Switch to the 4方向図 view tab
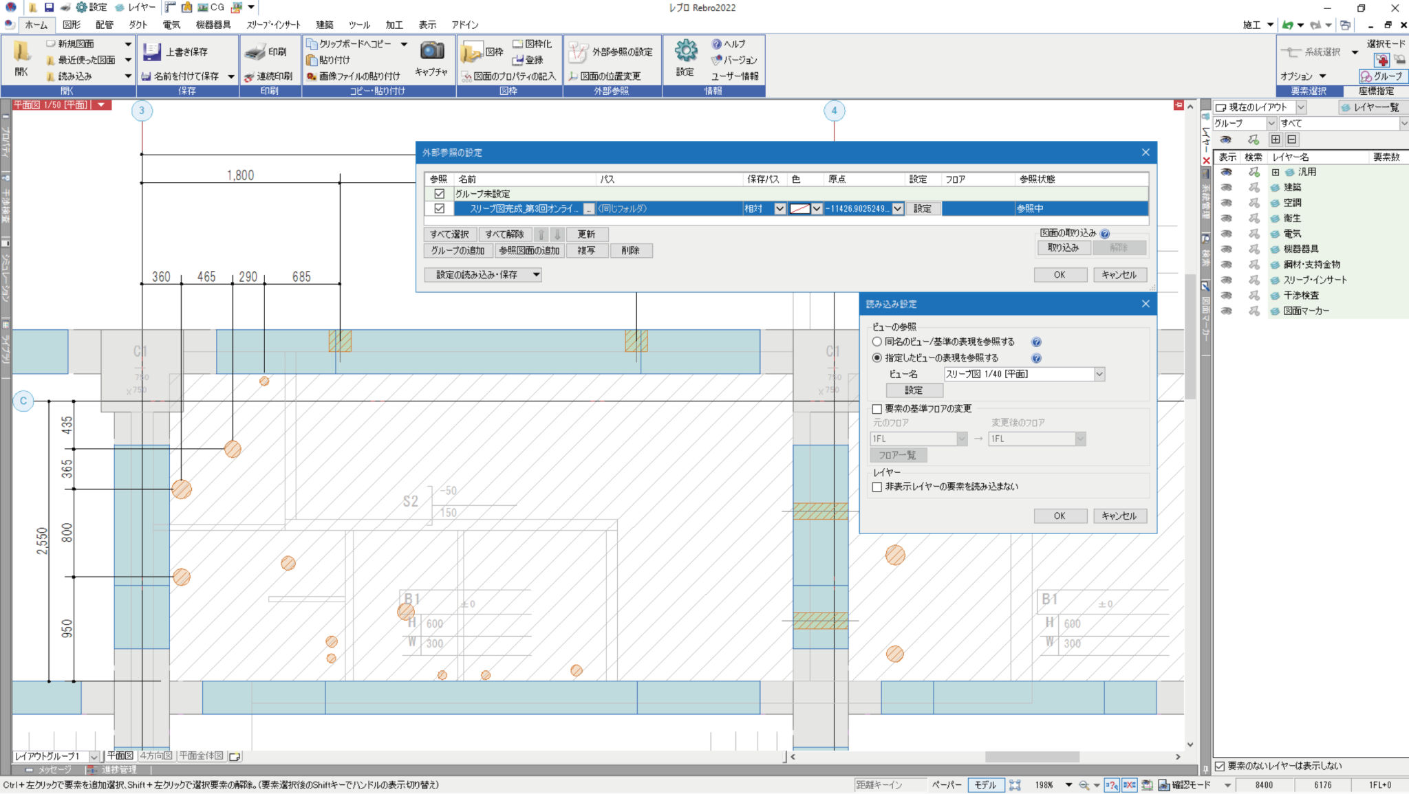 click(x=156, y=756)
